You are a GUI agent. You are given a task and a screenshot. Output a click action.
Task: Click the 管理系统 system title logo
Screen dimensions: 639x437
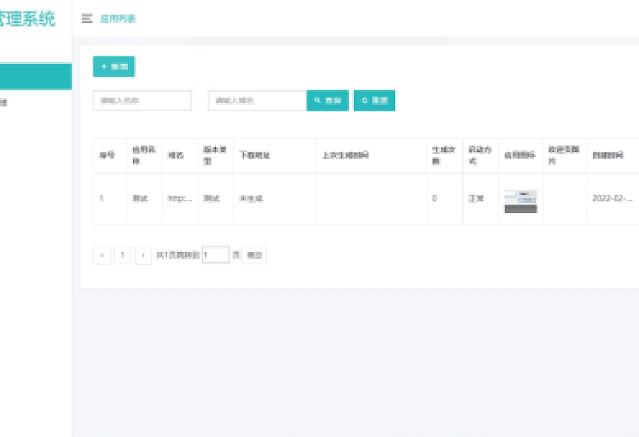[27, 19]
